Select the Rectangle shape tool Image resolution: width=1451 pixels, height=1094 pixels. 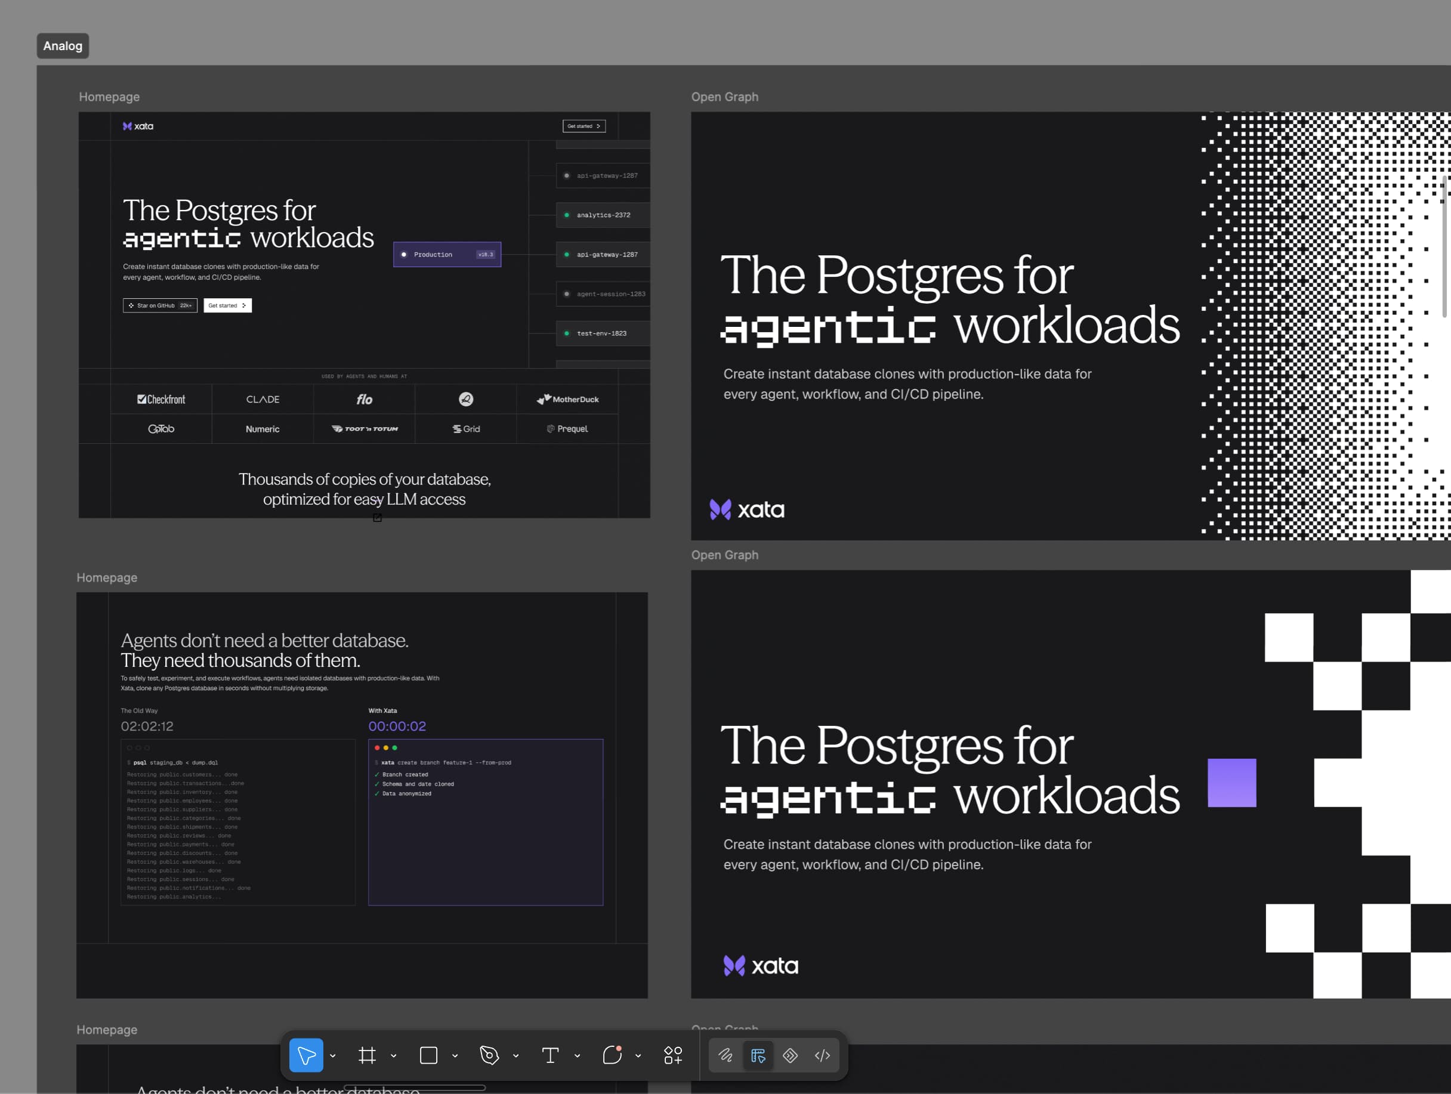click(x=428, y=1055)
